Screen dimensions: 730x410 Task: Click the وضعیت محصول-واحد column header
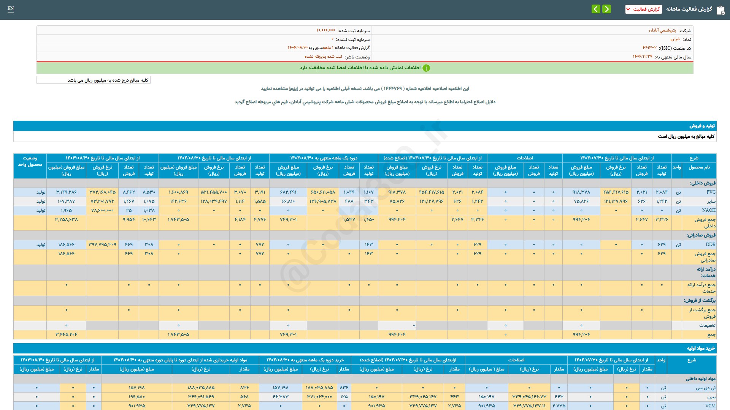pyautogui.click(x=30, y=161)
